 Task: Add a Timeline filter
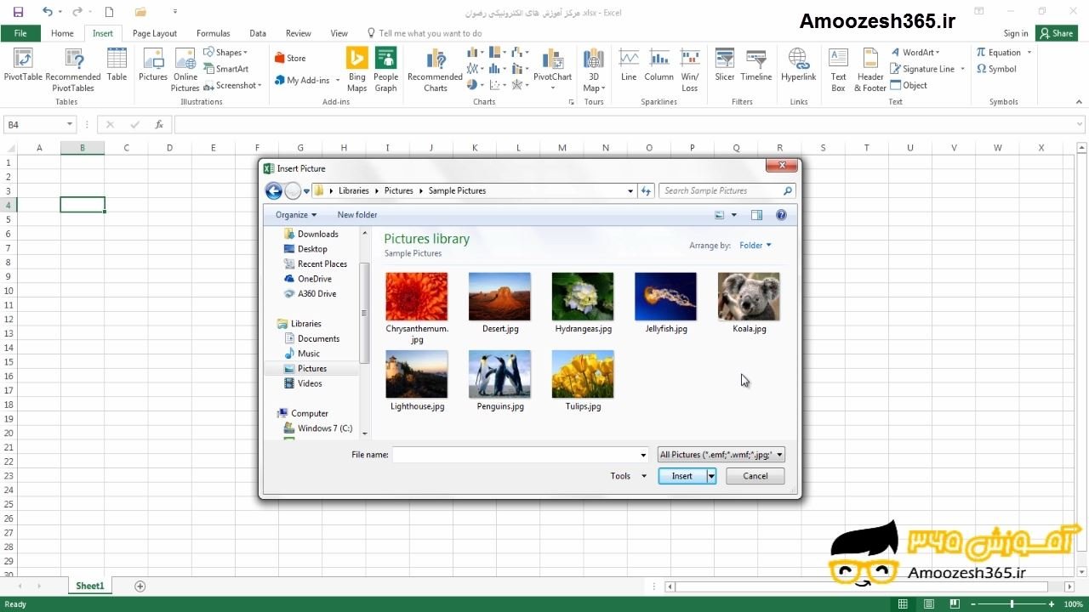click(x=756, y=65)
